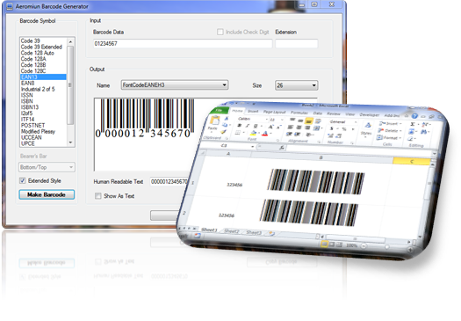Click the Paste icon in Excel ribbon
The height and width of the screenshot is (321, 461).
[214, 120]
